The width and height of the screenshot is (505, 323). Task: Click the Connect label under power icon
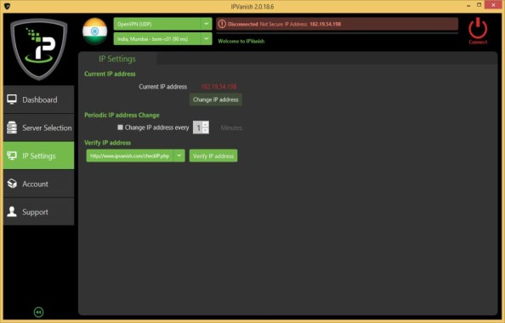tap(478, 42)
